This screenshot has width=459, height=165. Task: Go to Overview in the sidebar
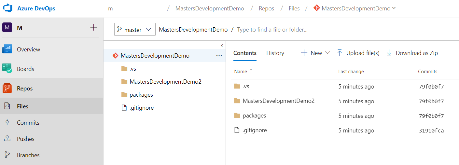coord(29,49)
